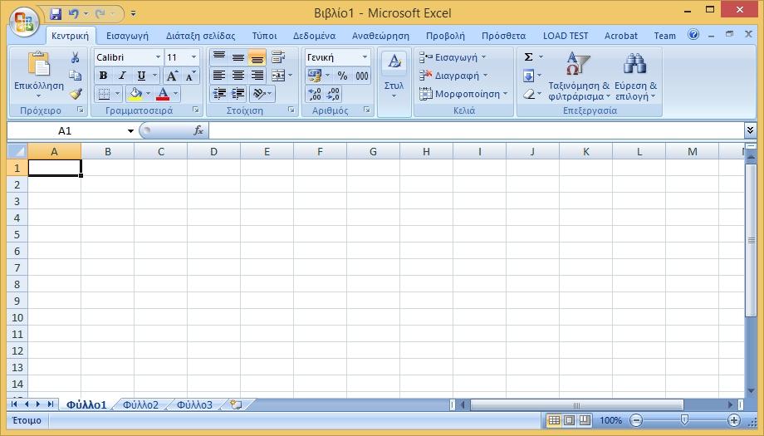This screenshot has width=764, height=436.
Task: Activate the Format Painter brush
Action: tap(75, 94)
